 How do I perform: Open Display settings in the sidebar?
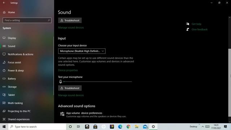point(12,38)
